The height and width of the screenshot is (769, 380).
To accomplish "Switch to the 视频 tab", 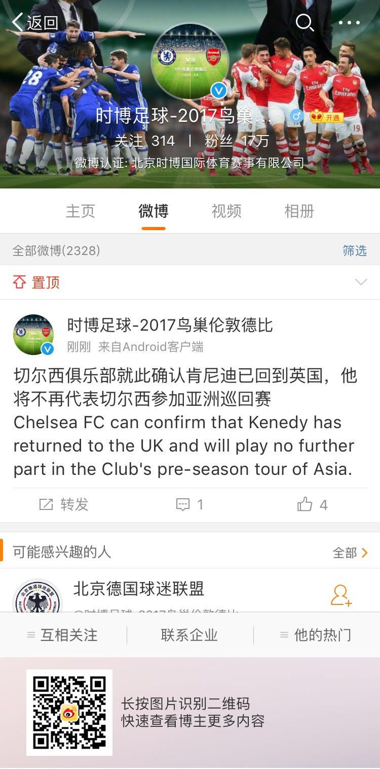I will (225, 211).
